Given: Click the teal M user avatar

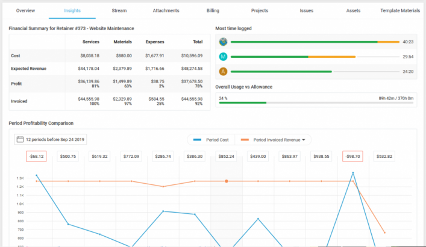Looking at the screenshot, I should tap(223, 57).
